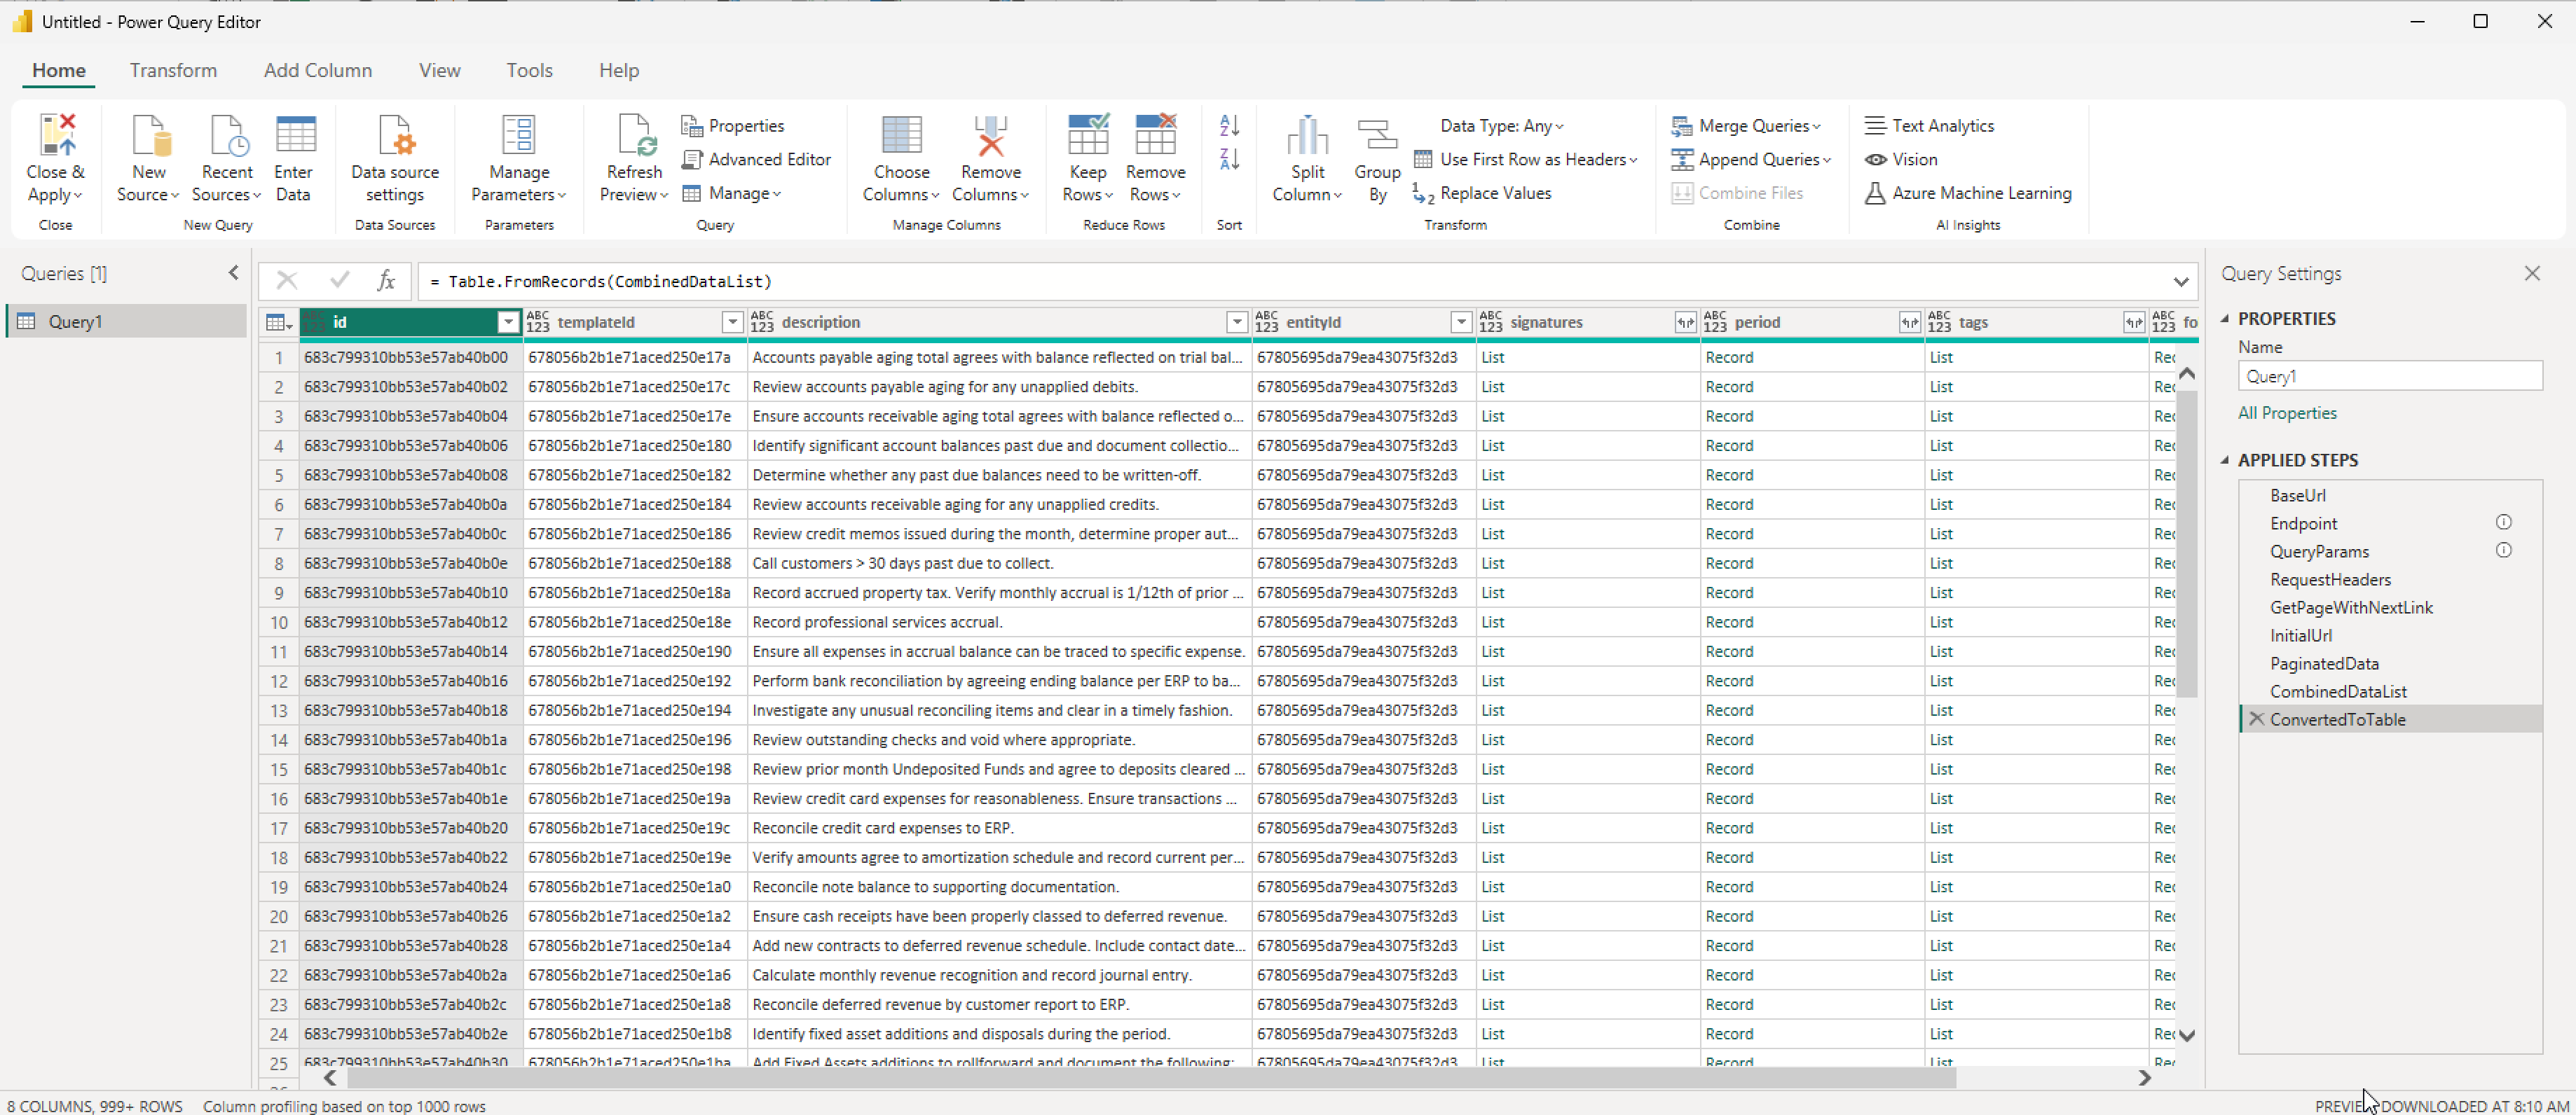Switch to the Add Column tab
This screenshot has width=2576, height=1115.
[x=318, y=71]
